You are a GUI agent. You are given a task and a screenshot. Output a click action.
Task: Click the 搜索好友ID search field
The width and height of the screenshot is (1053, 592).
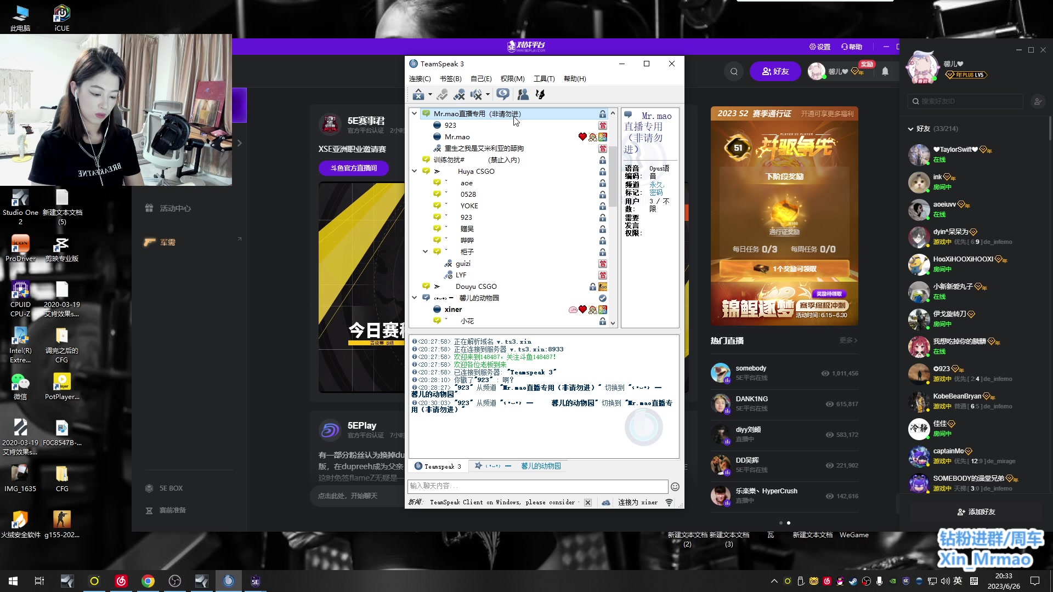coord(965,101)
